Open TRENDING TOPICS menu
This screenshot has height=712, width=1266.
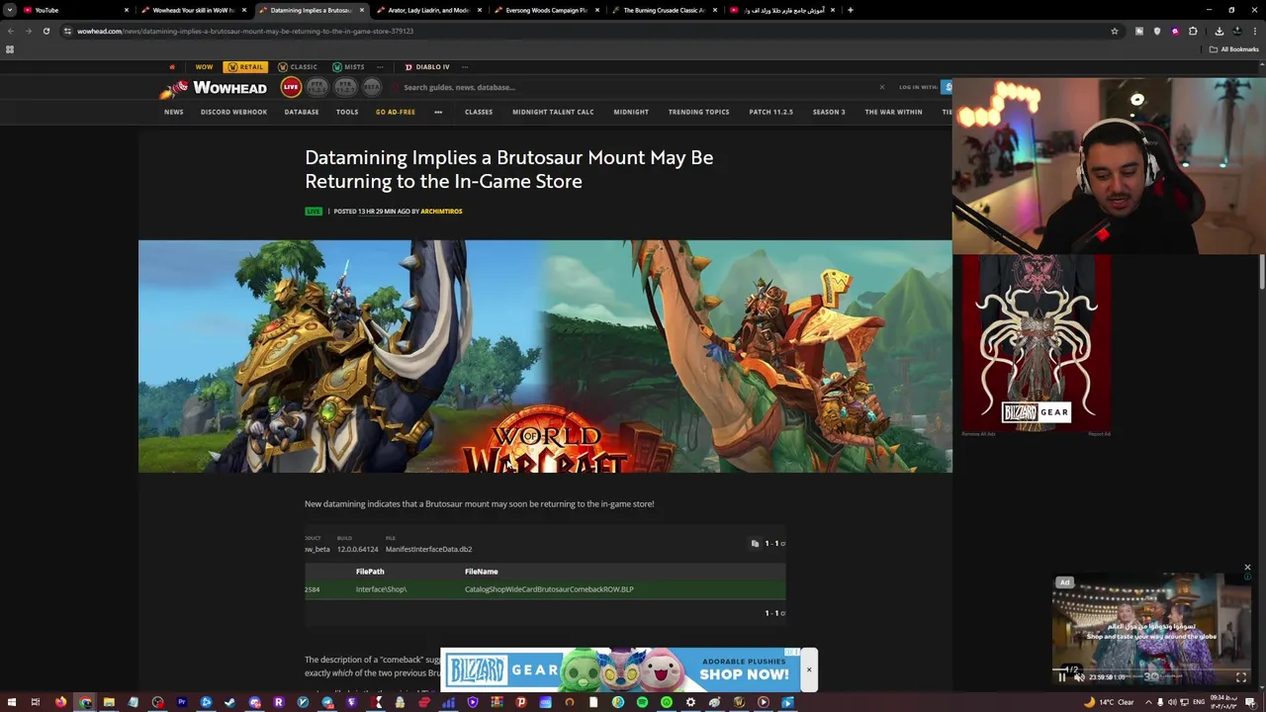point(698,112)
